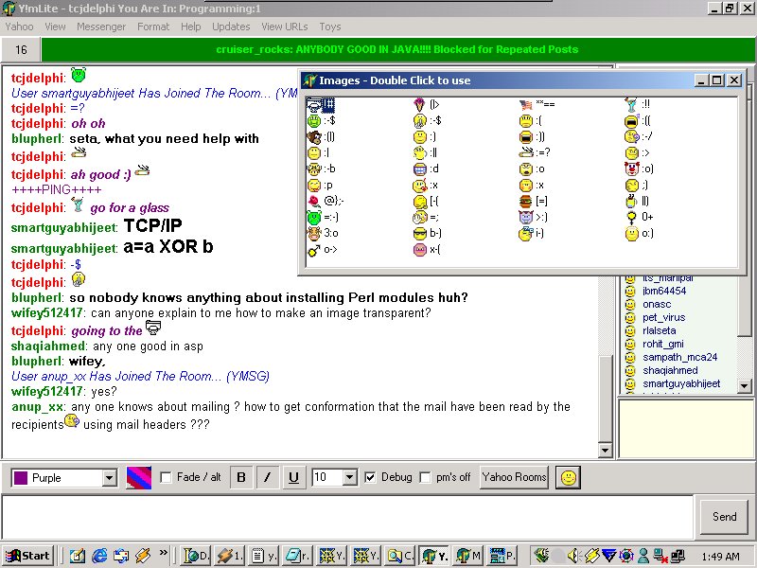Select the female symbol emoticon 0+
757x568 pixels.
(x=640, y=218)
